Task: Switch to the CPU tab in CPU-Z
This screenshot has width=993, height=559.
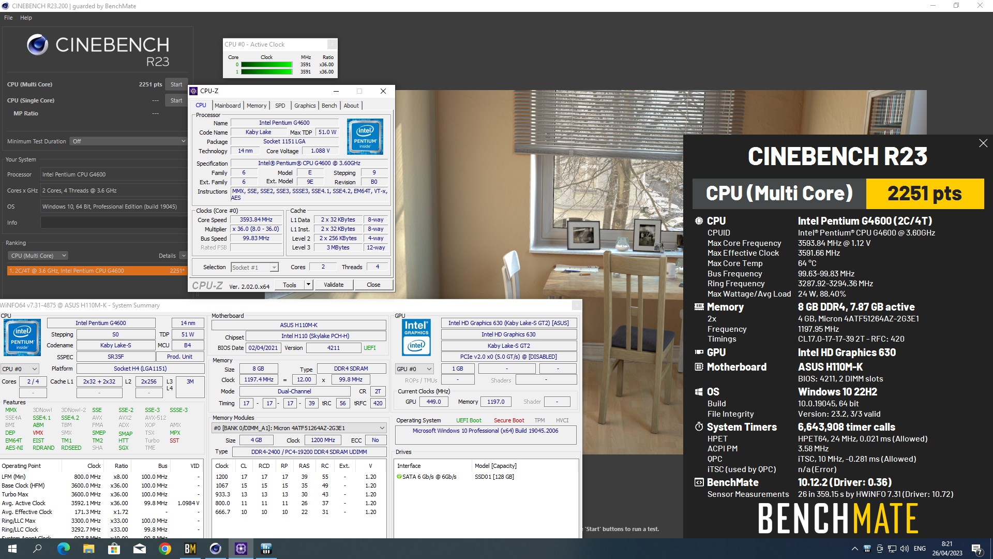Action: click(x=201, y=106)
